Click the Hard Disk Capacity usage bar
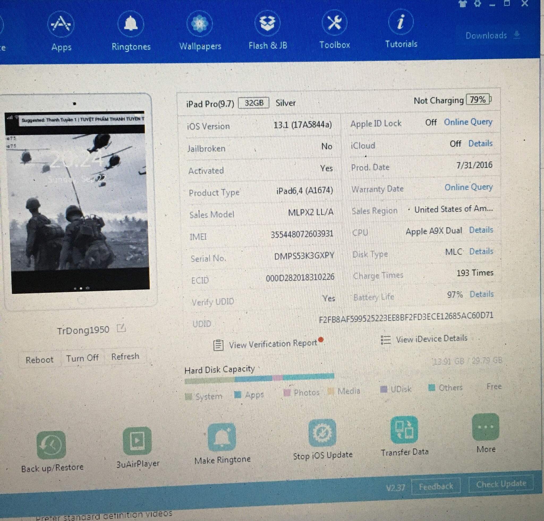The width and height of the screenshot is (544, 521). coord(259,379)
